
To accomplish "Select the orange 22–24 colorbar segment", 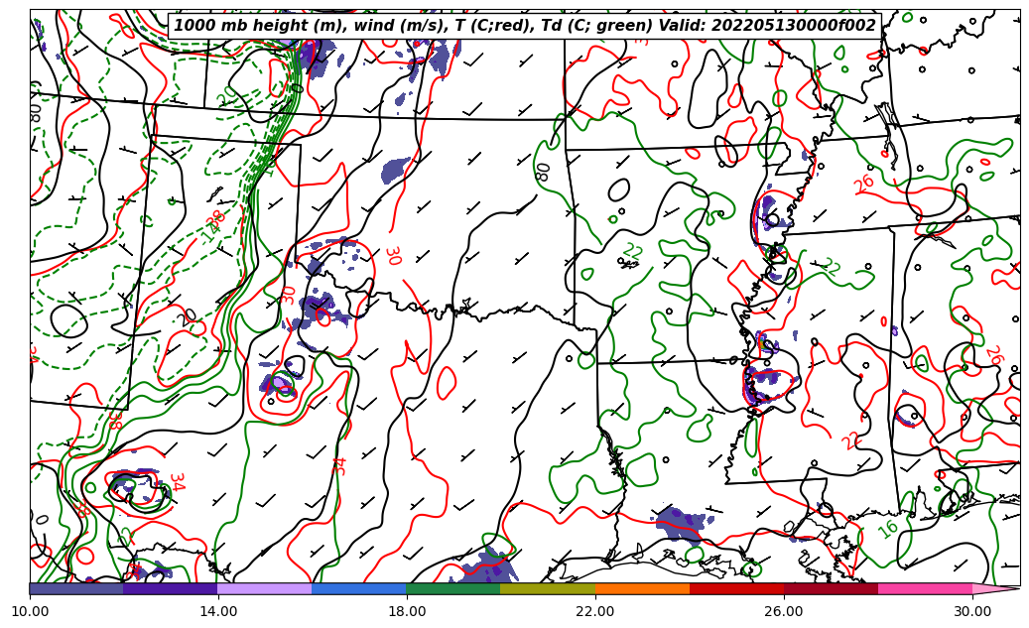I will tap(641, 588).
